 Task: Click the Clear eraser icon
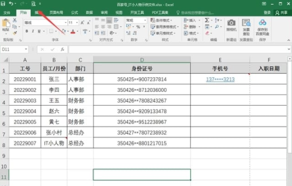[207, 33]
